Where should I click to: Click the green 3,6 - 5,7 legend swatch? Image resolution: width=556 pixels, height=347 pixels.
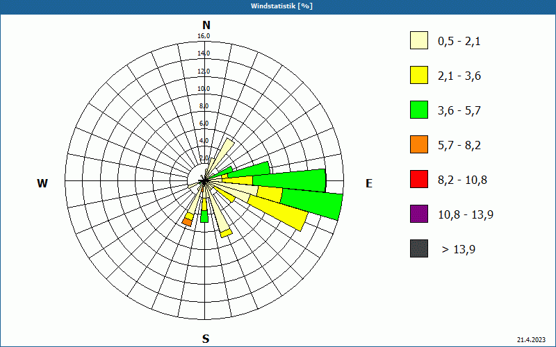click(x=419, y=110)
